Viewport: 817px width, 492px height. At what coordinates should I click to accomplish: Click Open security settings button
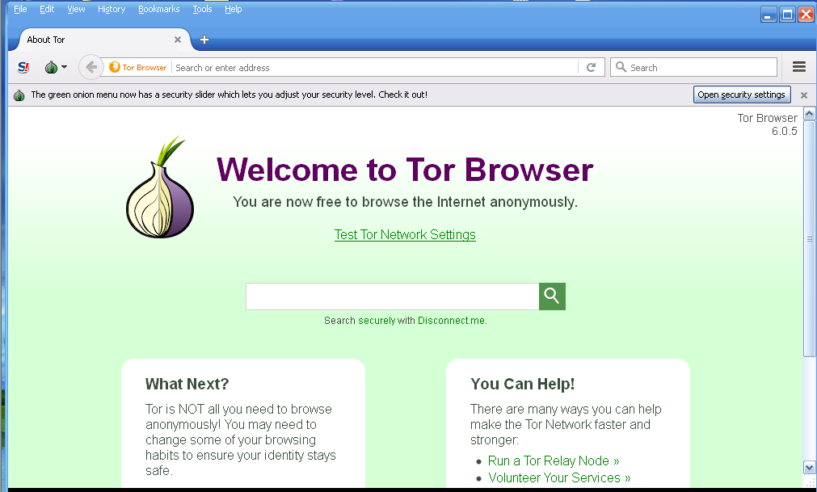click(742, 95)
